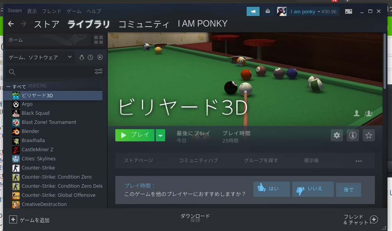392x231 pixels.
Task: Show ready-to-play games filter icon
Action: (x=100, y=57)
